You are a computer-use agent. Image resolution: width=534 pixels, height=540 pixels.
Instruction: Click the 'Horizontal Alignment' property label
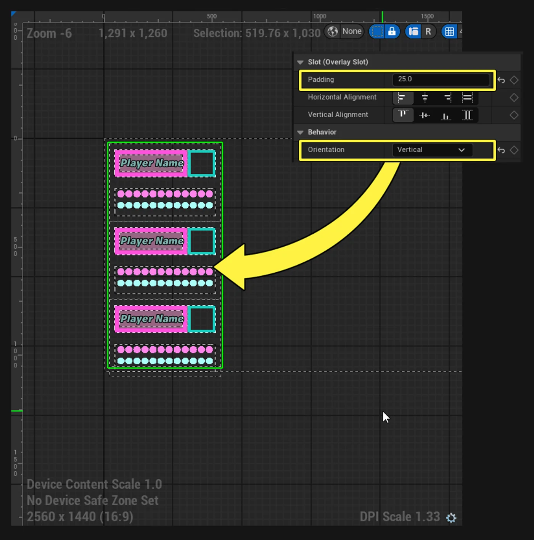coord(342,97)
